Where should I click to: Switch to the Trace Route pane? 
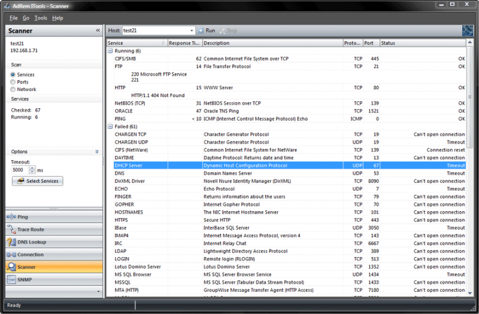54,230
